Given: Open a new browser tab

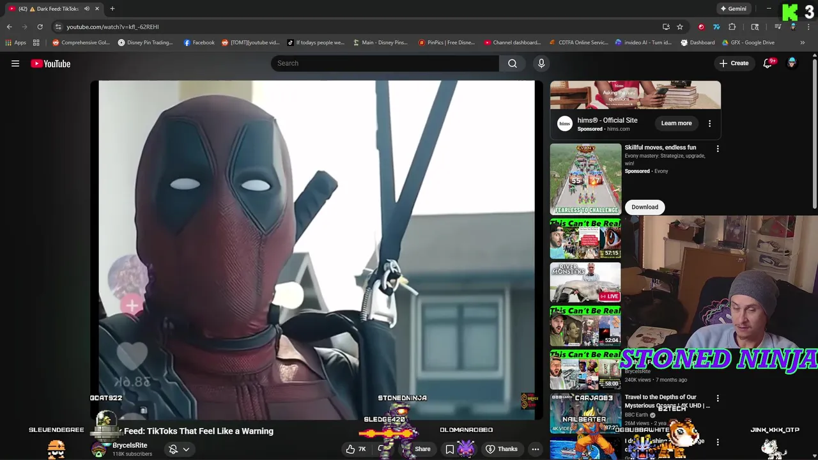Looking at the screenshot, I should pyautogui.click(x=112, y=9).
